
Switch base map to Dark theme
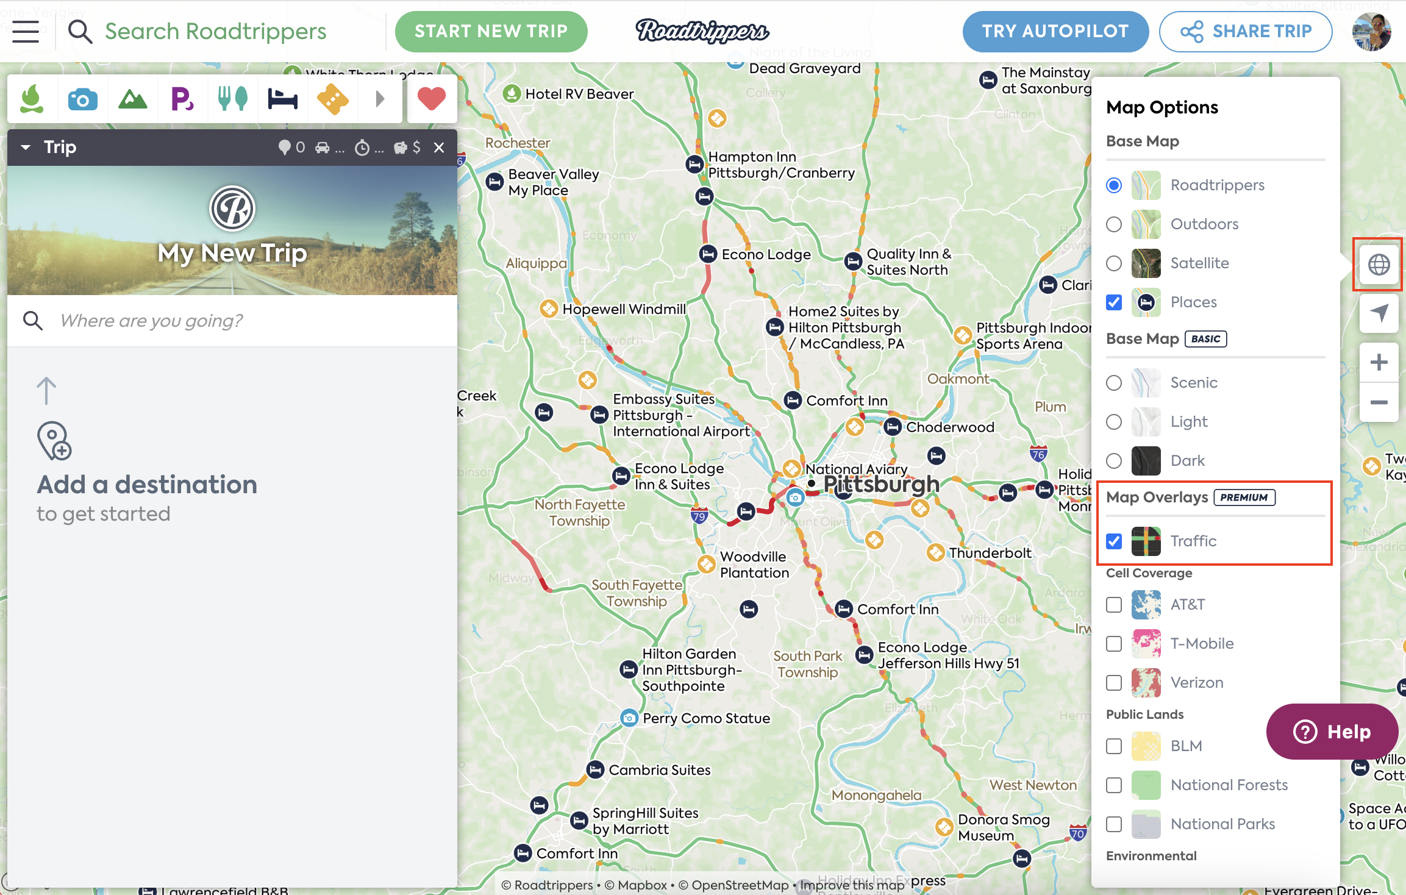click(x=1114, y=460)
